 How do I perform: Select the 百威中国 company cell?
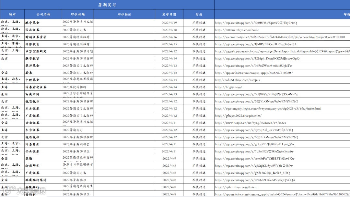[43, 94]
